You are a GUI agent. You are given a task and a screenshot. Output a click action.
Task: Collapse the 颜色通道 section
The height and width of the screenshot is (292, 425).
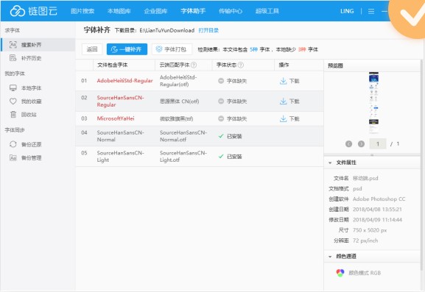[330, 257]
